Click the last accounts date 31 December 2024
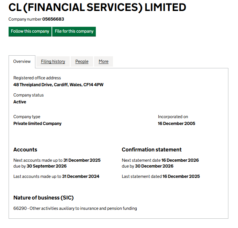This screenshot has height=228, width=238. tap(81, 176)
